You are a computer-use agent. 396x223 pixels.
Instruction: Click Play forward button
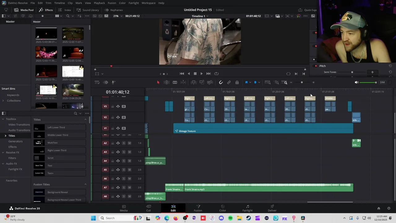[x=202, y=74]
